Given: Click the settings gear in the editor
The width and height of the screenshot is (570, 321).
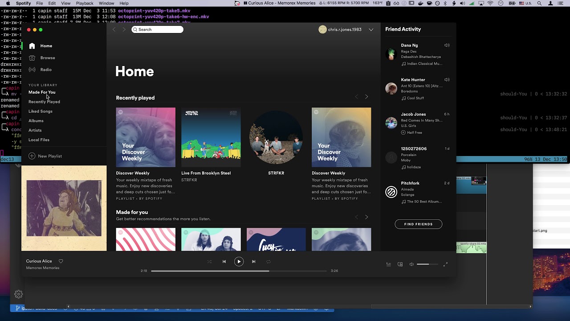Looking at the screenshot, I should tap(19, 294).
